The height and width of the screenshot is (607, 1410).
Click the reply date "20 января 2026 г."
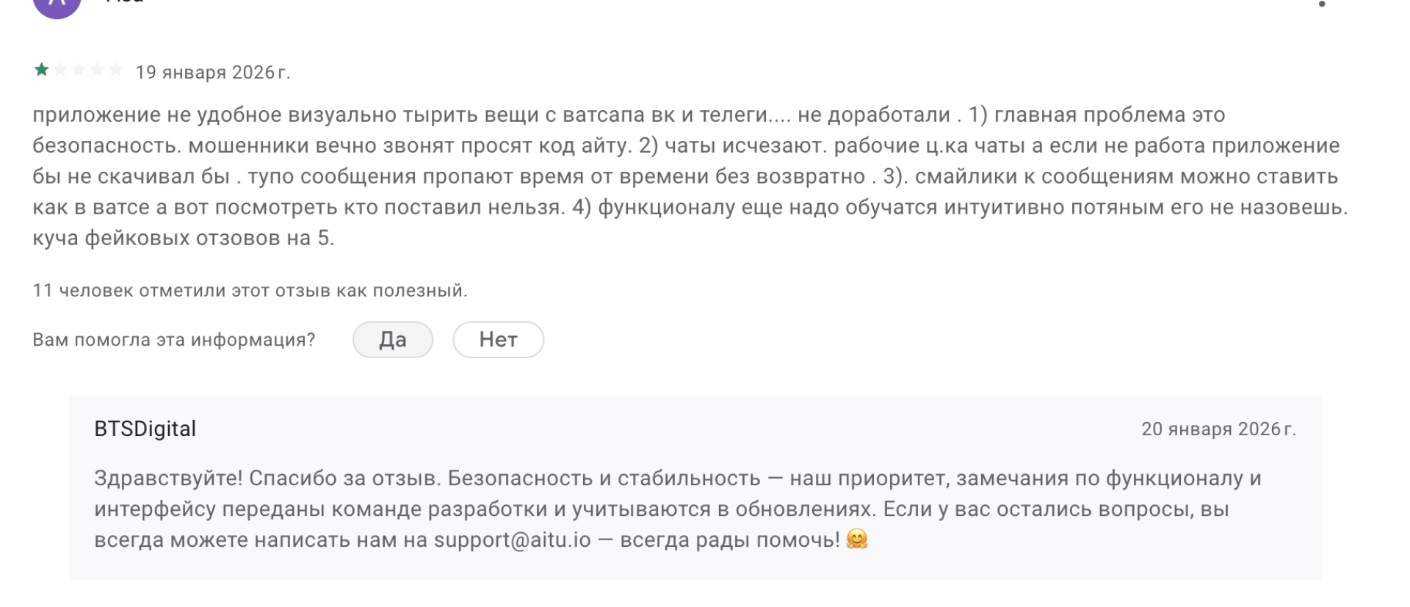pyautogui.click(x=1218, y=429)
